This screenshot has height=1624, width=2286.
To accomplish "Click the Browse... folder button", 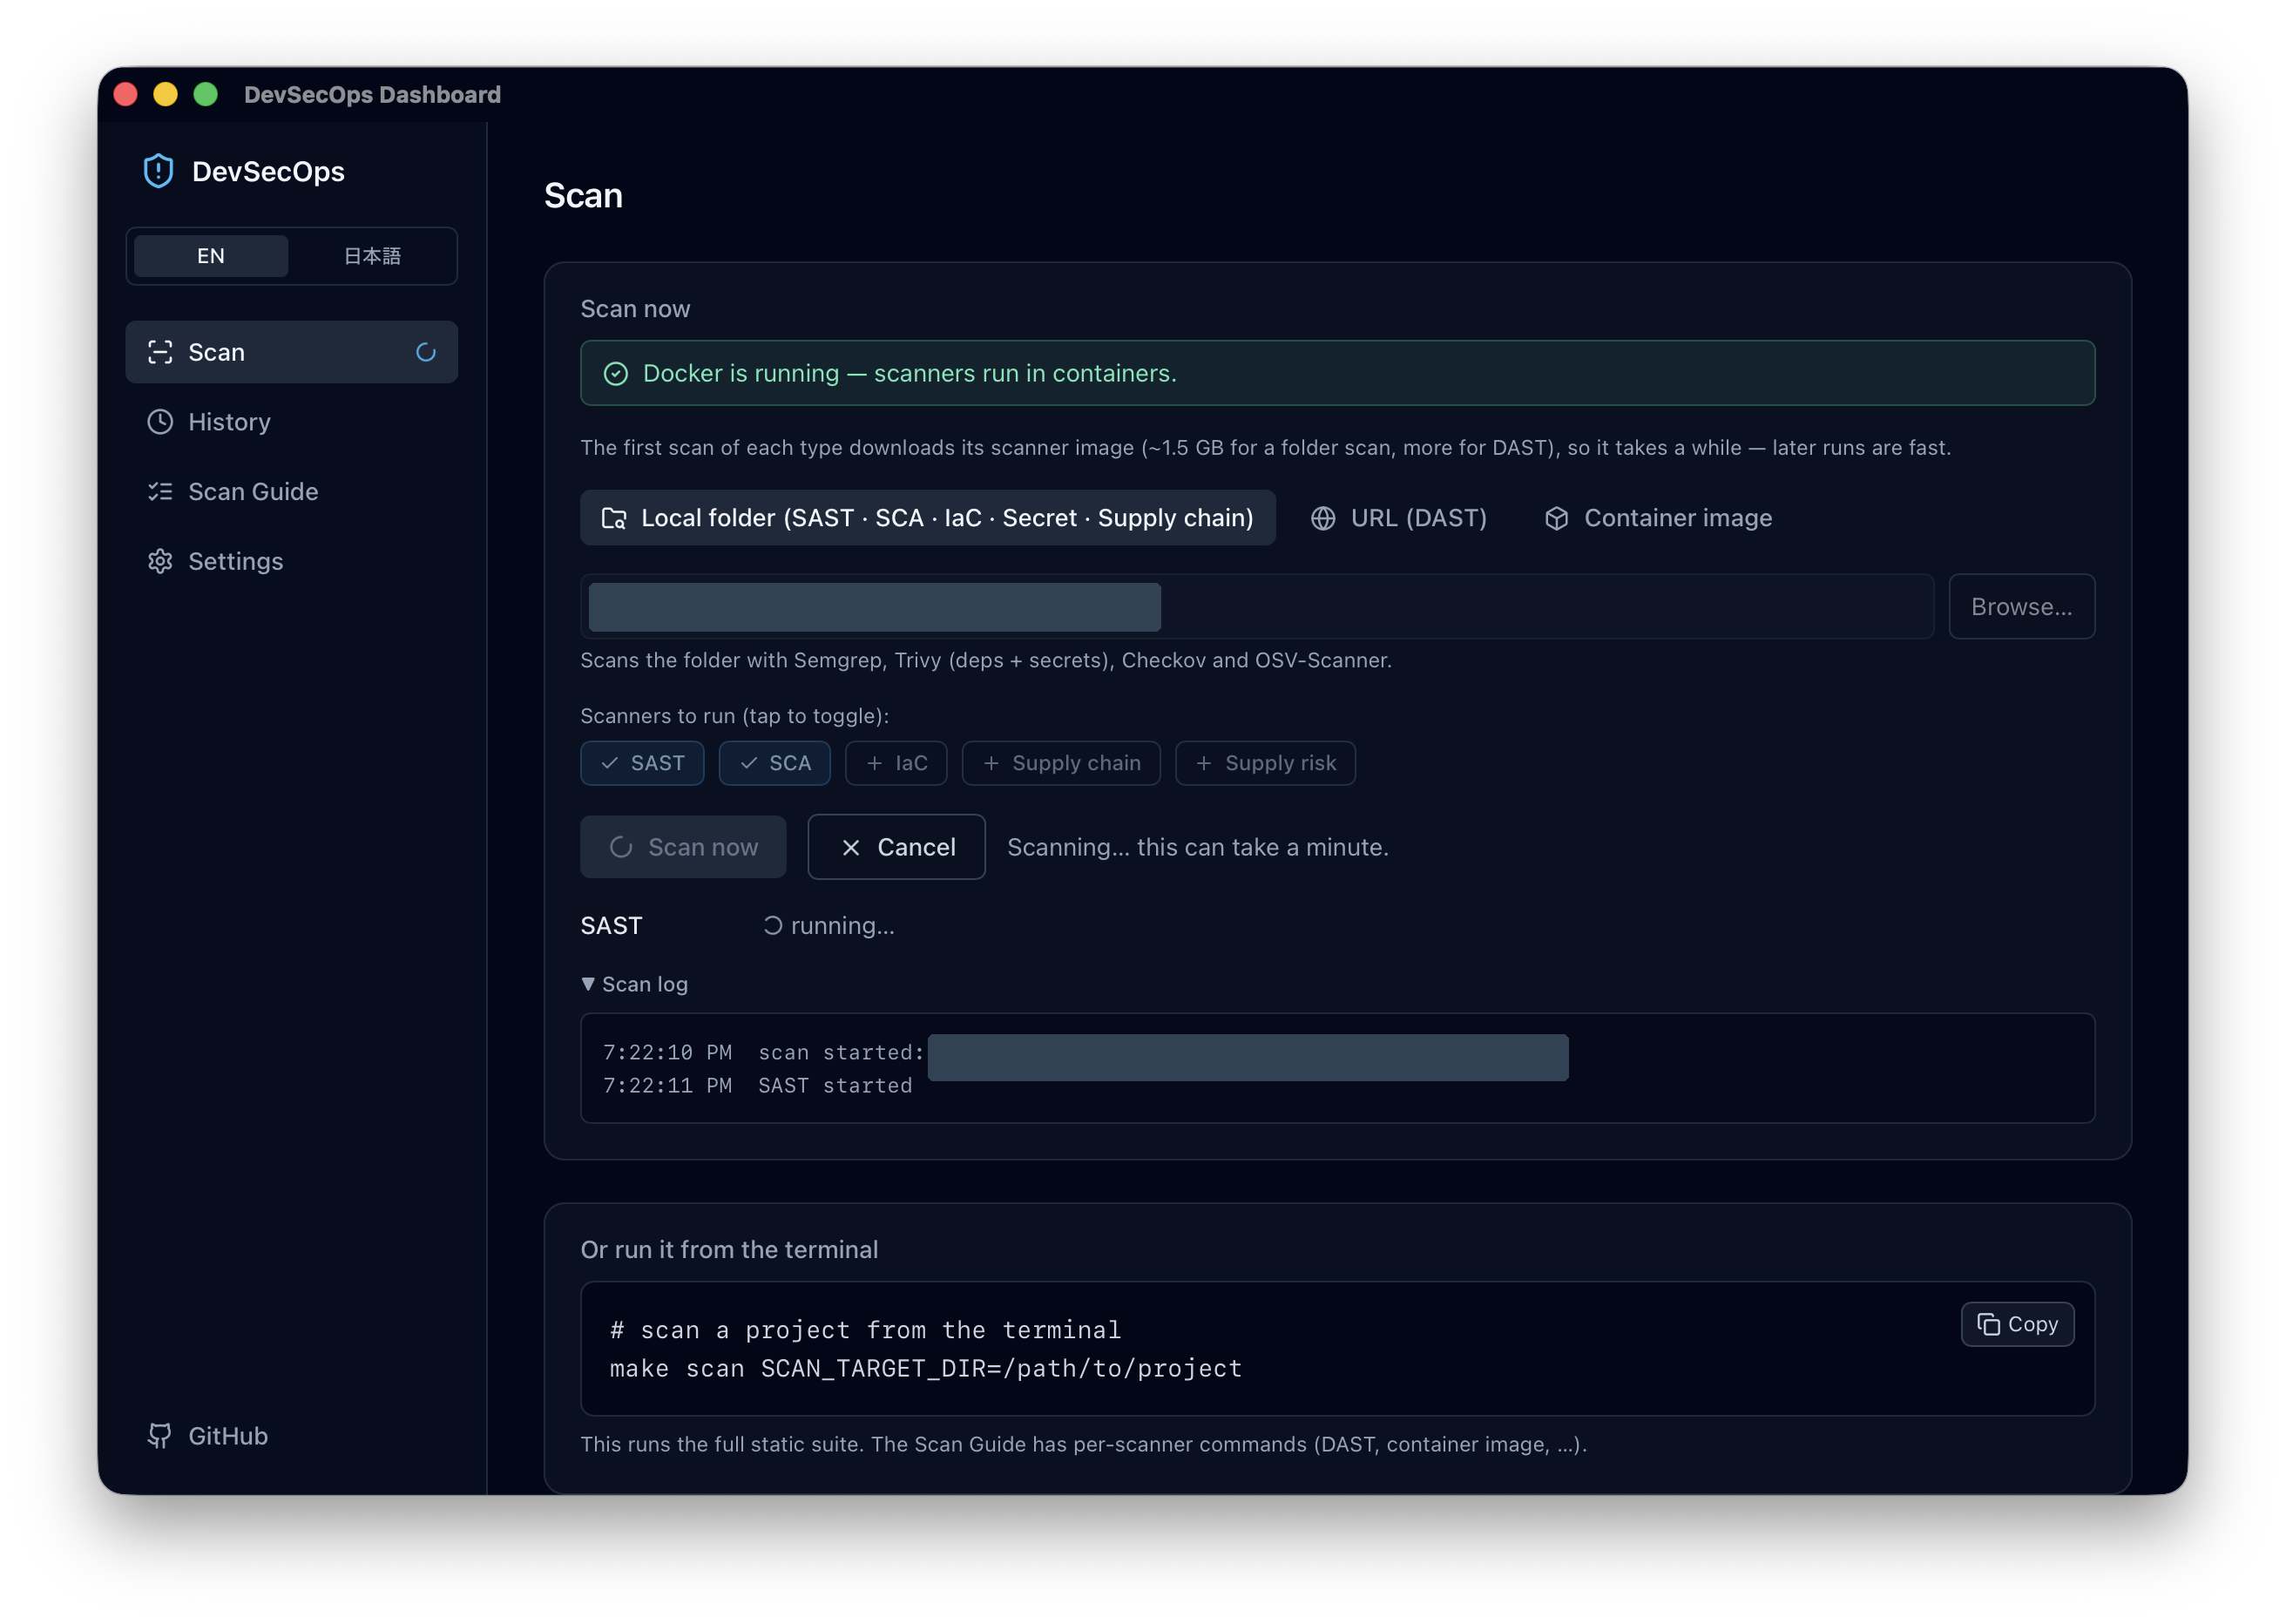I will [2021, 607].
